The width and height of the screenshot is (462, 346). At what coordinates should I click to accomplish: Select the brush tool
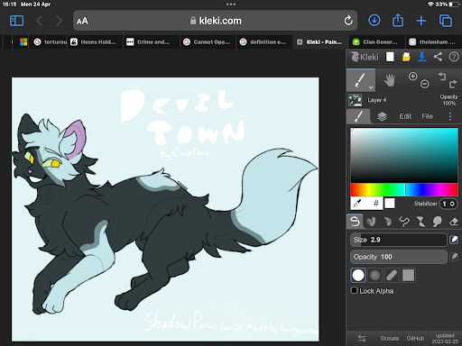(x=360, y=80)
